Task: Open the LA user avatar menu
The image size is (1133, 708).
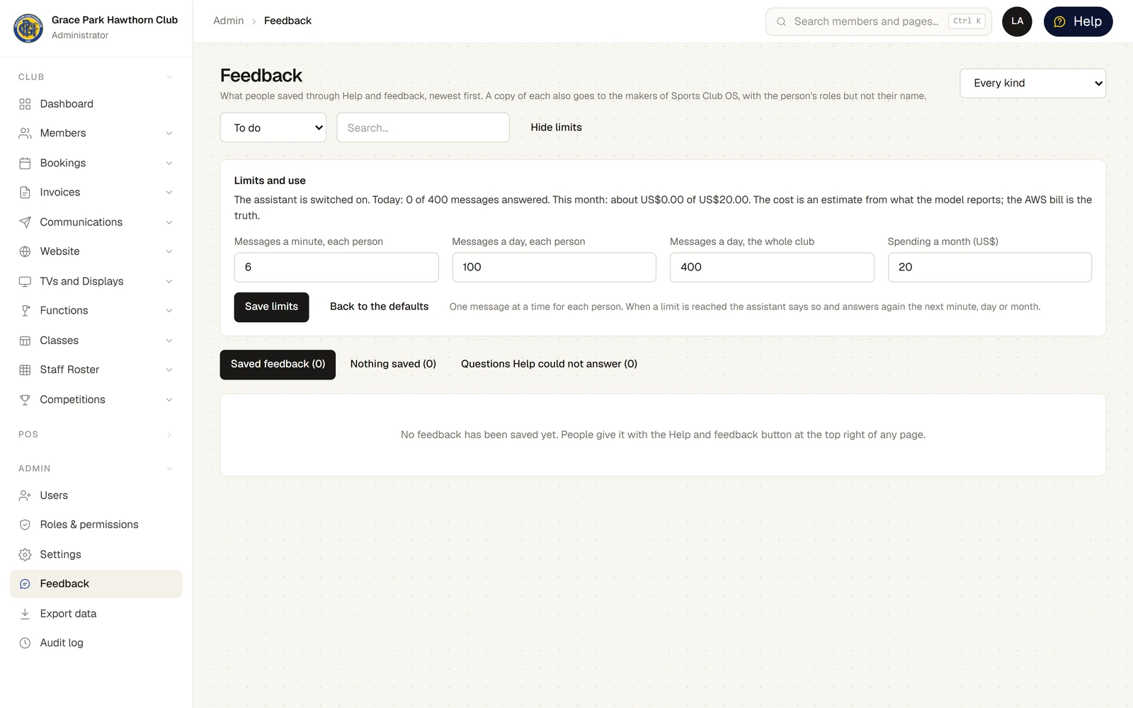Action: [1017, 21]
